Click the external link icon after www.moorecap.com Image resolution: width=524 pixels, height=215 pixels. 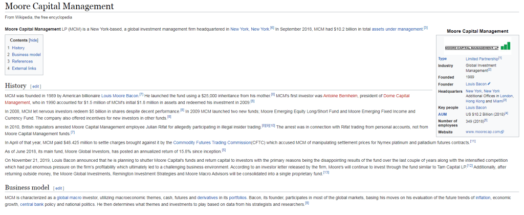(503, 132)
